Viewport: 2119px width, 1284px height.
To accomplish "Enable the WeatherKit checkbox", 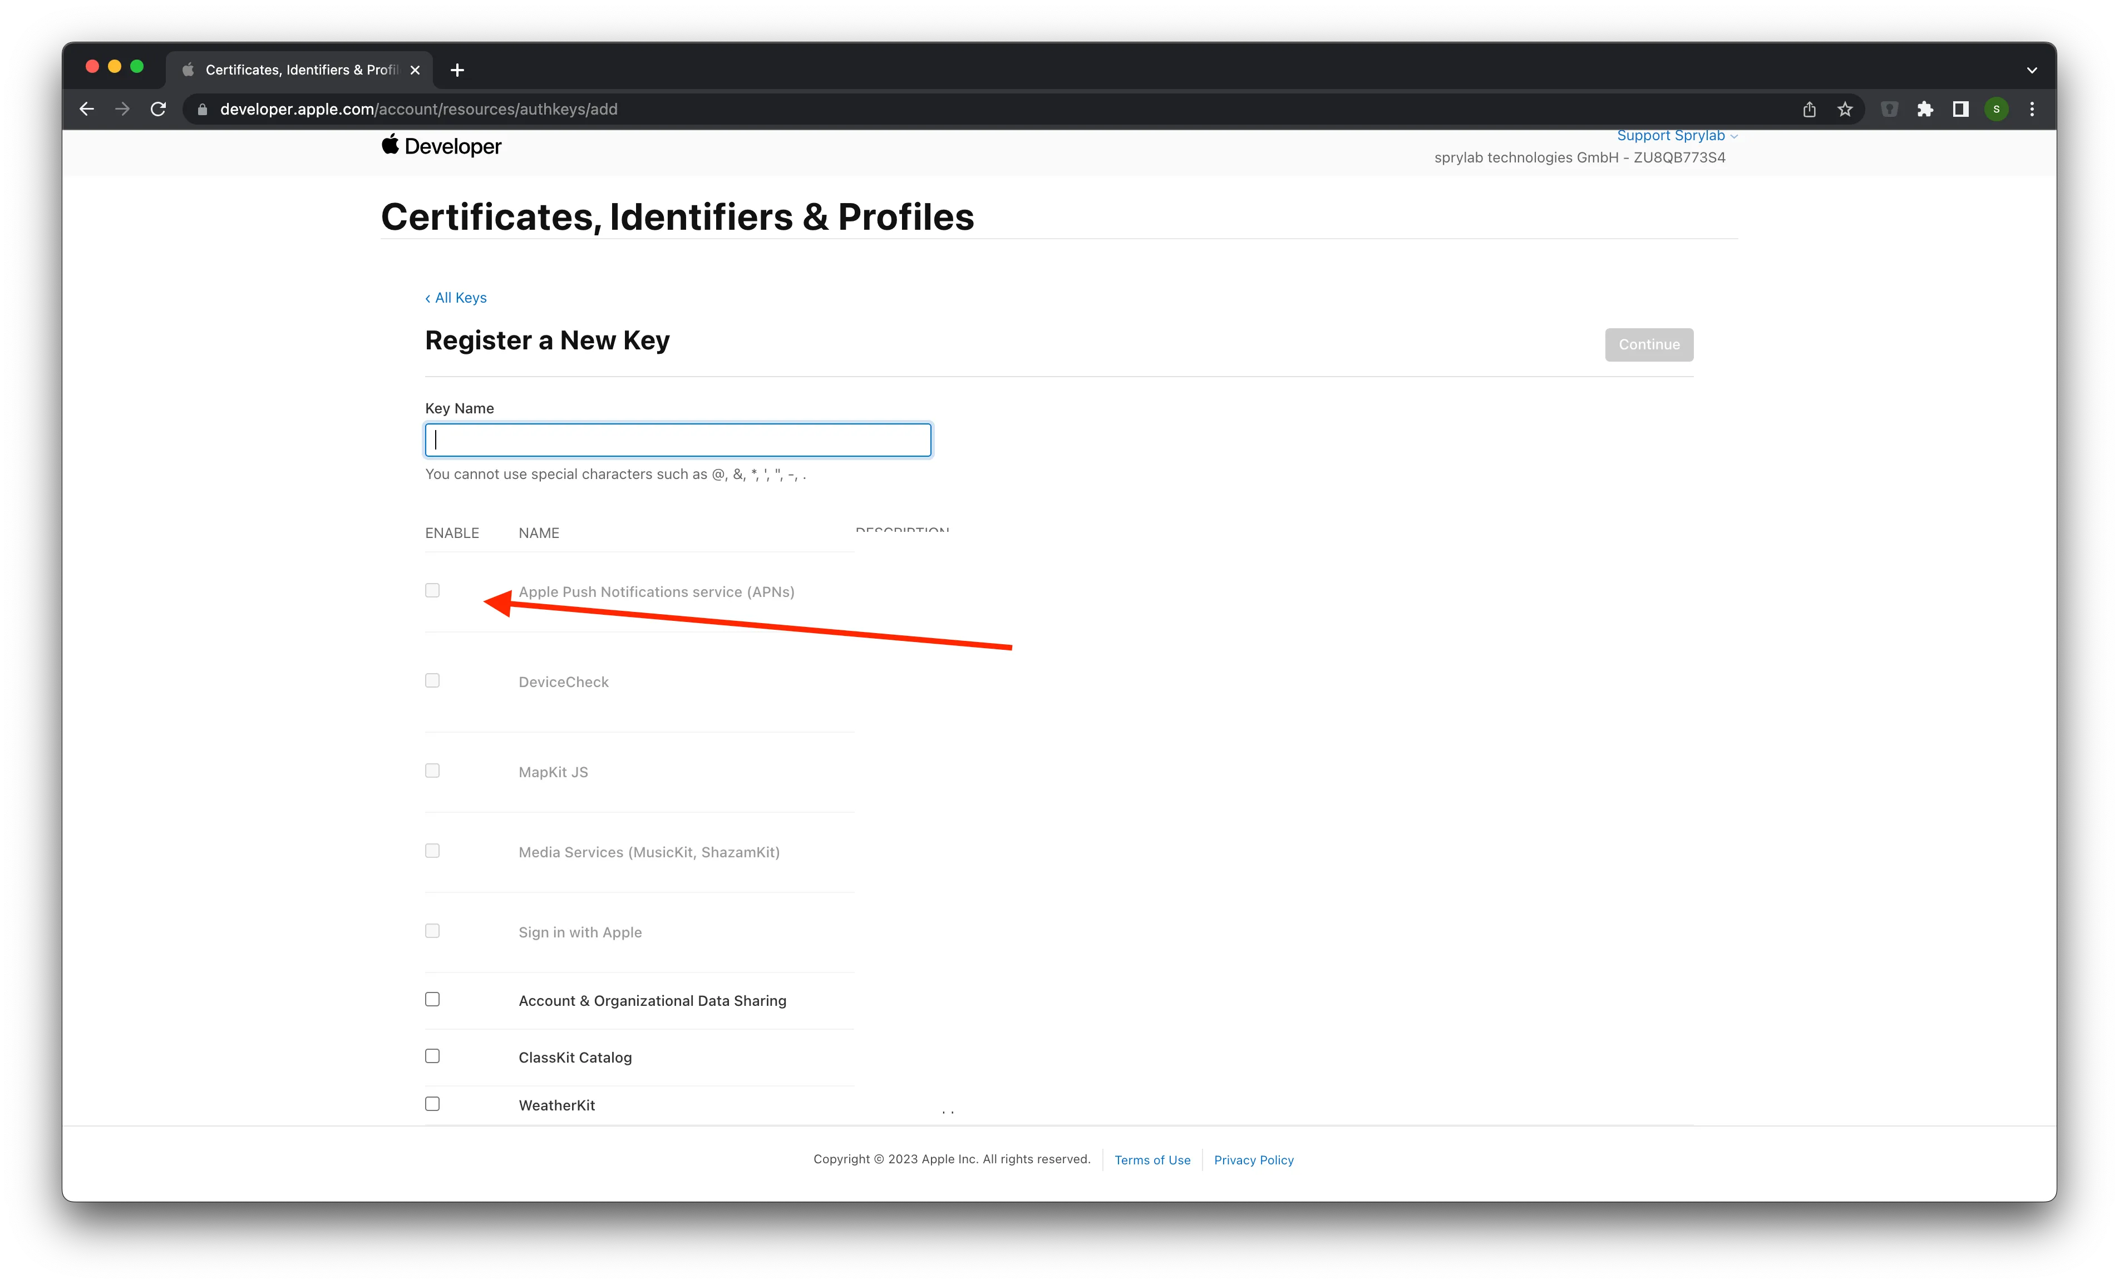I will point(432,1103).
